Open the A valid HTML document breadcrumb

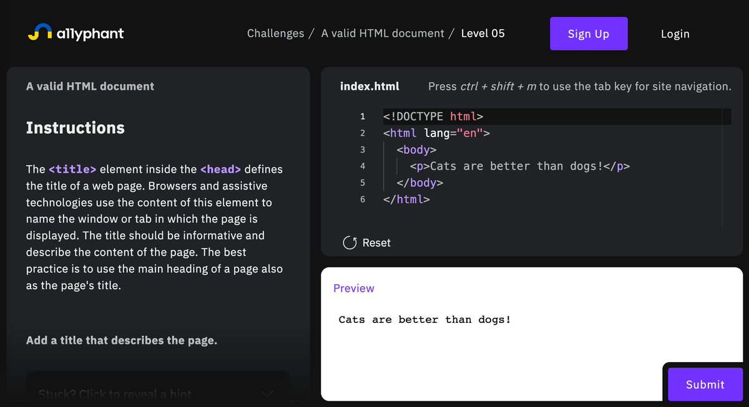(x=383, y=34)
